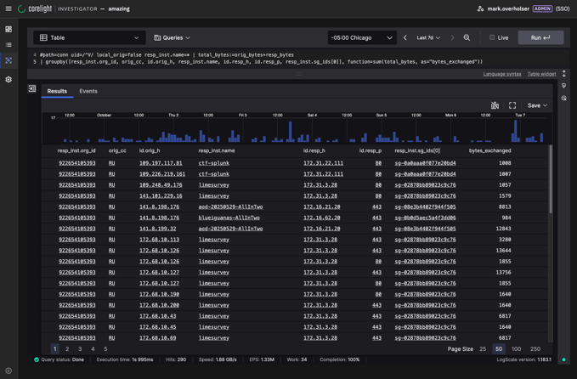Select the Results tab
The width and height of the screenshot is (577, 379).
(57, 91)
